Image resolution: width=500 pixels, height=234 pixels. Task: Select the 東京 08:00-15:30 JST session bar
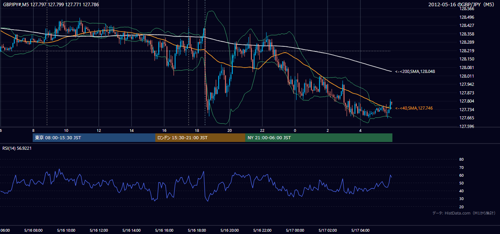94,138
